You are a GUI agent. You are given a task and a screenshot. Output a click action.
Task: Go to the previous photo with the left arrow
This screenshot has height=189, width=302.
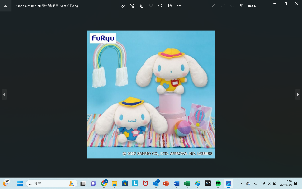point(4,94)
